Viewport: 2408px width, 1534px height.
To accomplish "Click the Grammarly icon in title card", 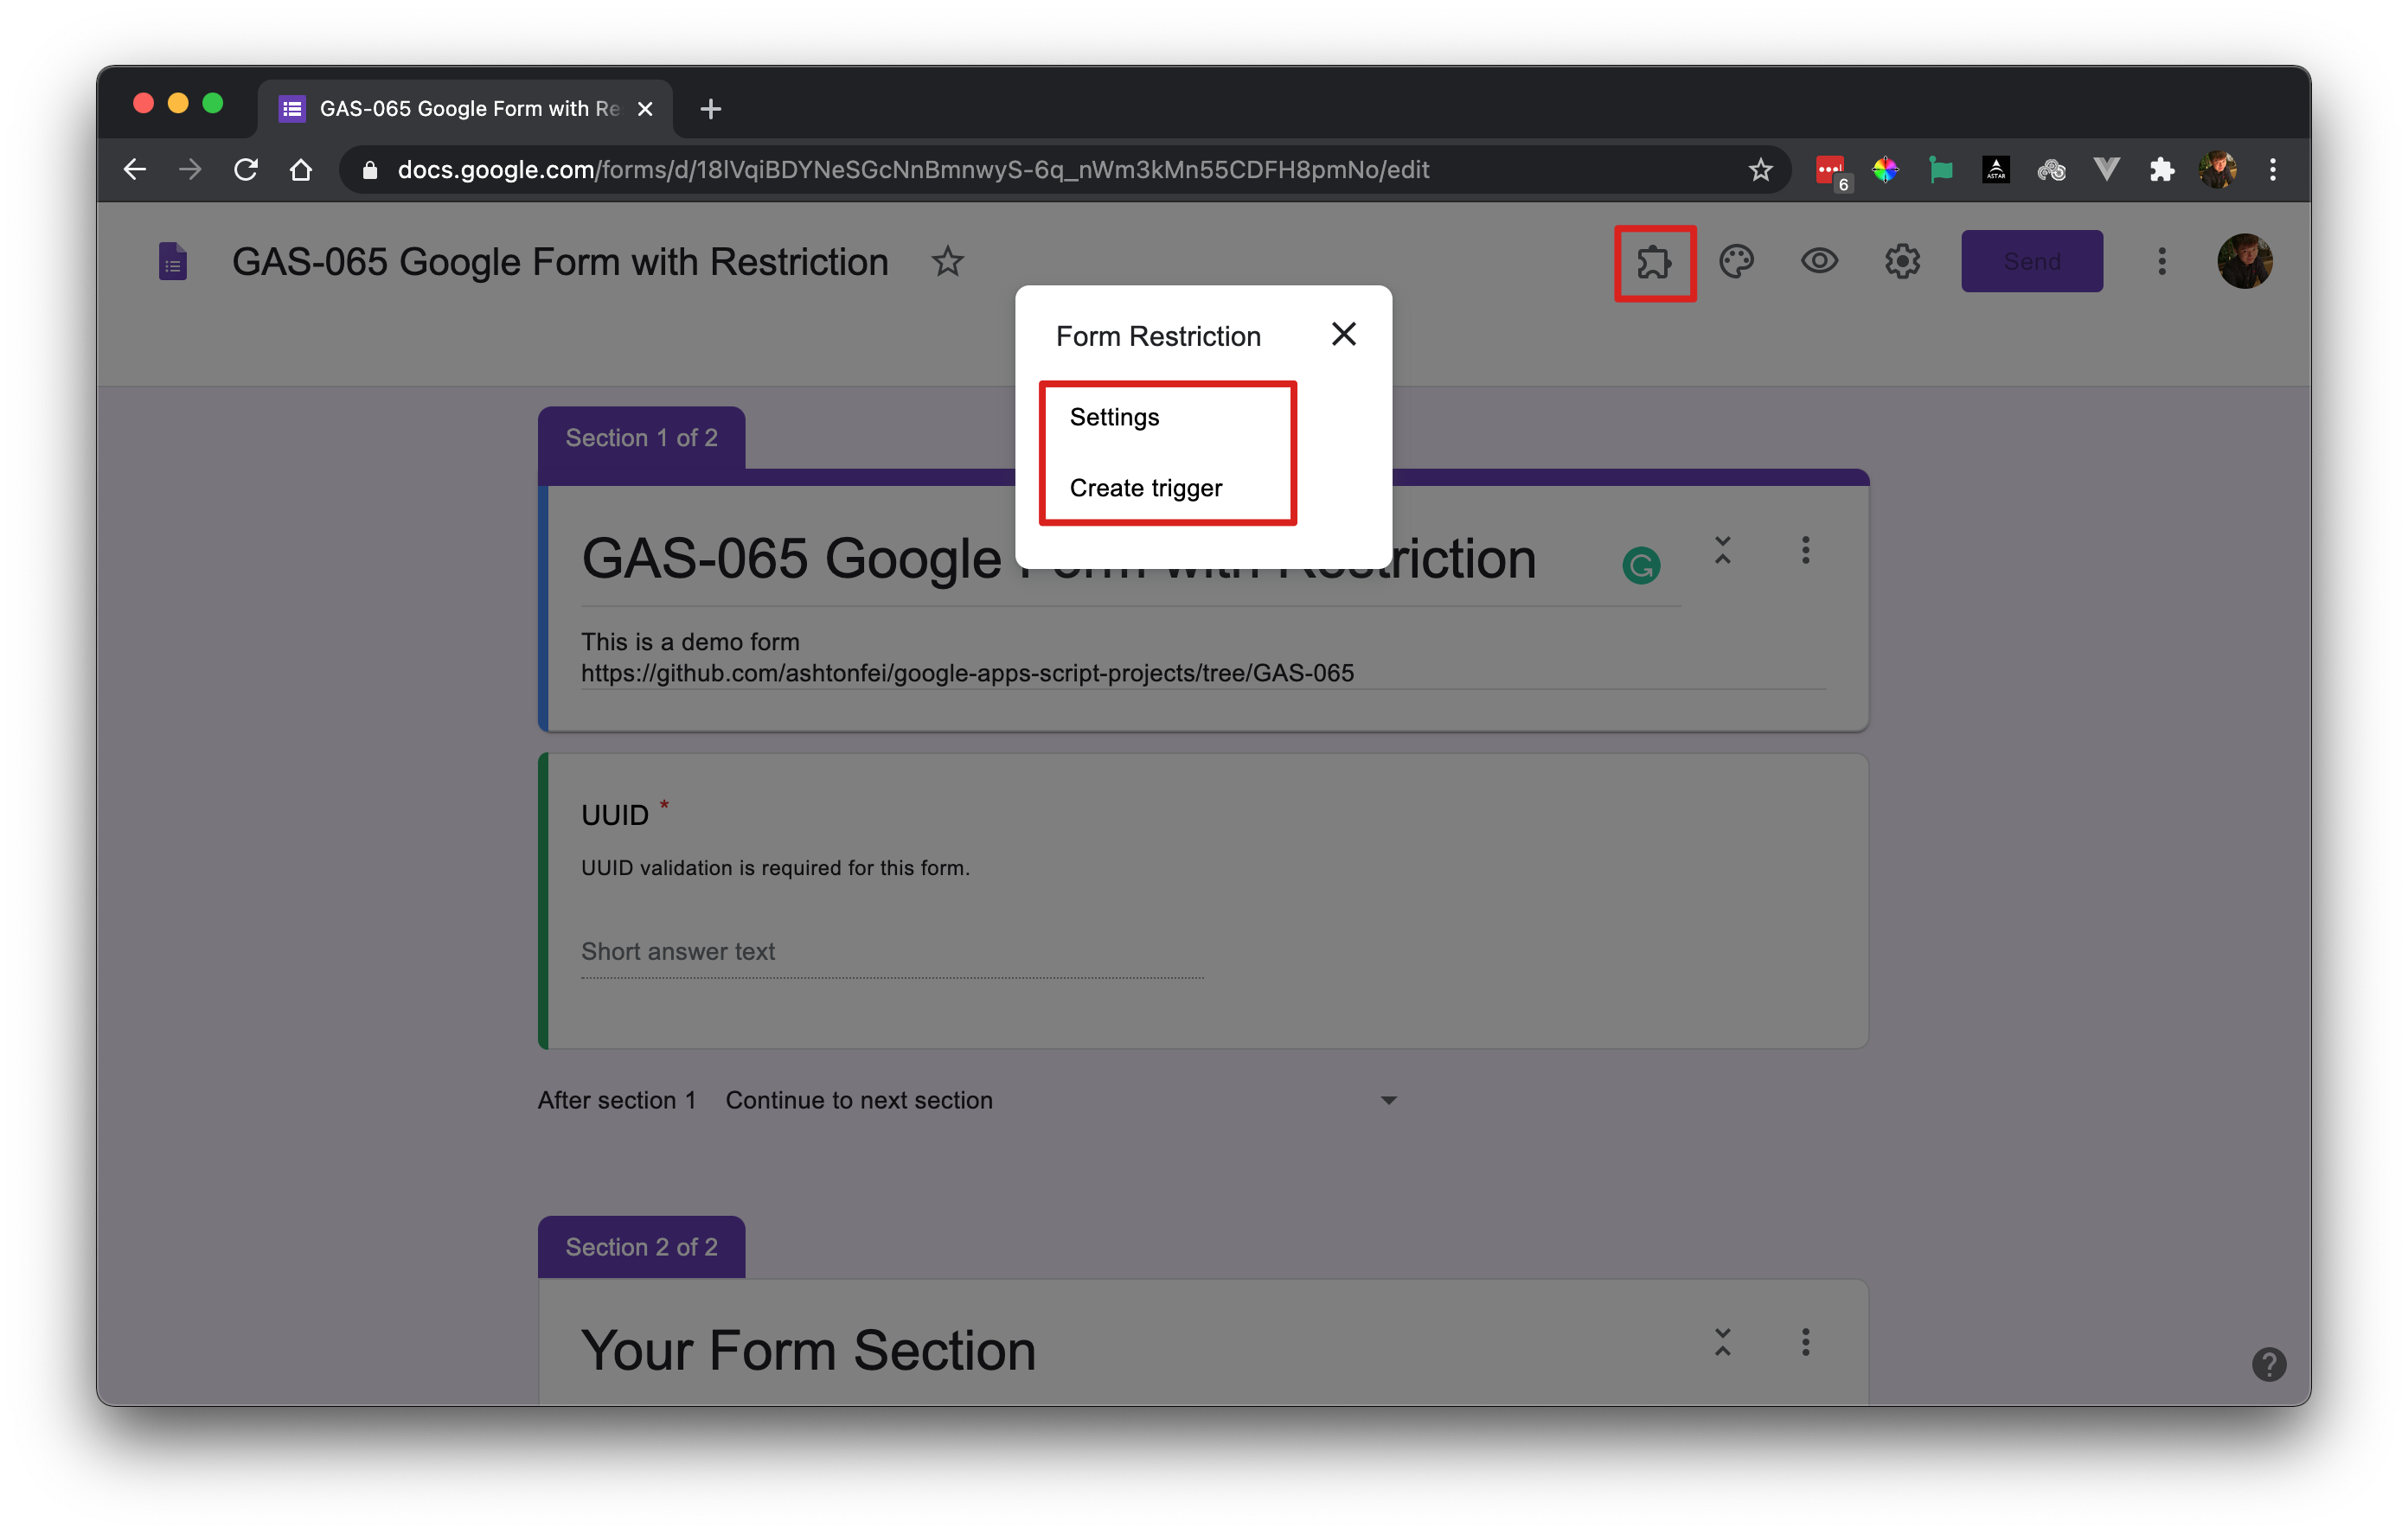I will pyautogui.click(x=1640, y=566).
